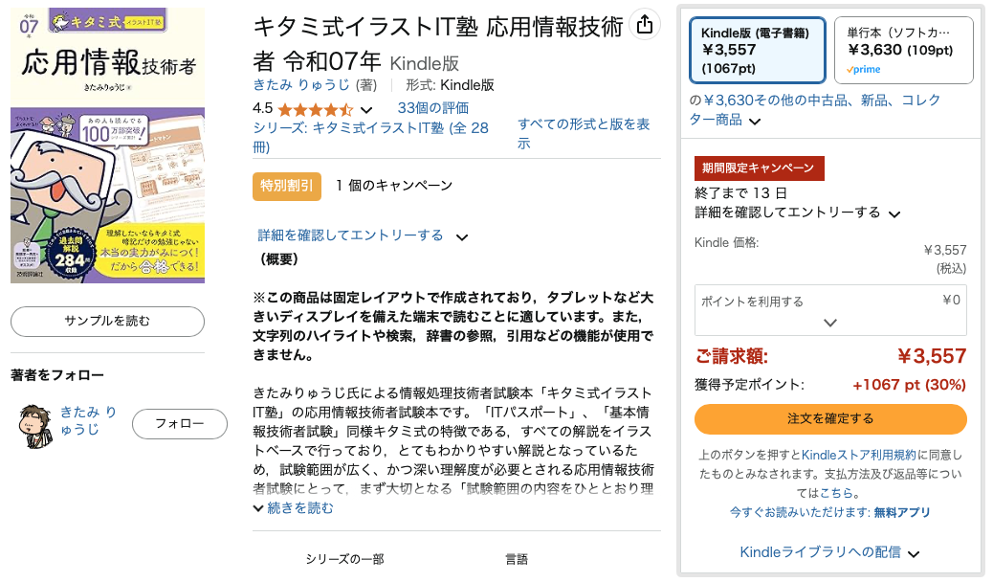Open the star rating breakdown chevron
This screenshot has height=582, width=993.
click(x=366, y=110)
